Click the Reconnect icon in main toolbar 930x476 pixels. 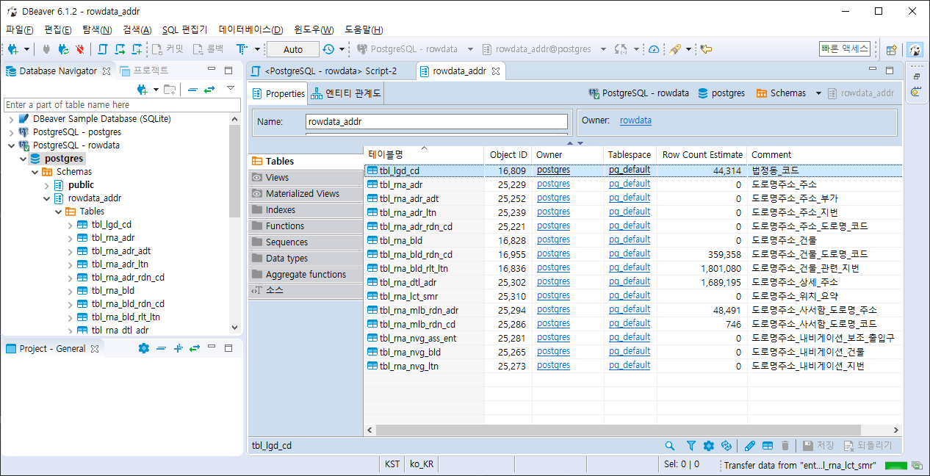[x=63, y=49]
